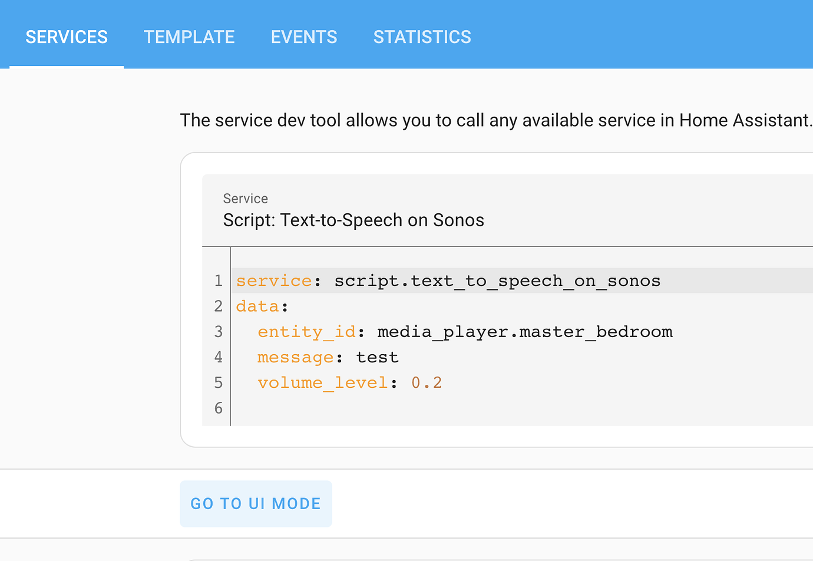Select the data key on line 2
813x561 pixels.
pyautogui.click(x=257, y=306)
